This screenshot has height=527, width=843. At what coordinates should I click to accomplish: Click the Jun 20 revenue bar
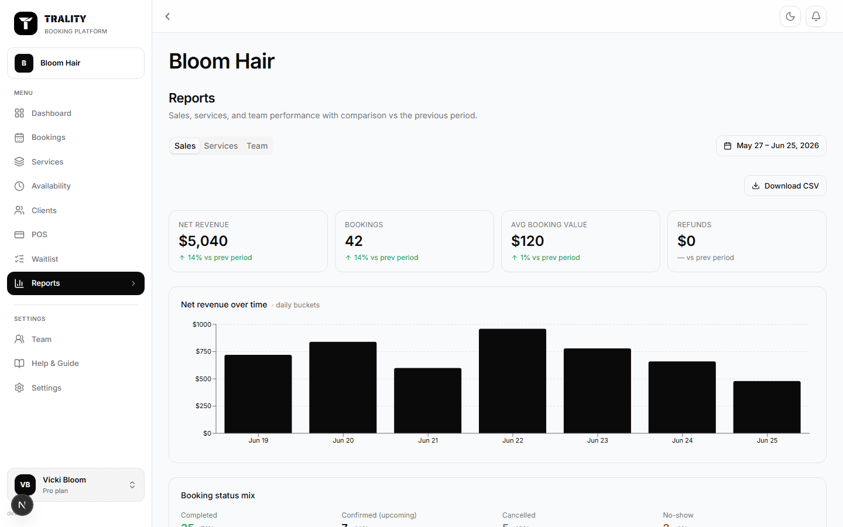[x=343, y=388]
